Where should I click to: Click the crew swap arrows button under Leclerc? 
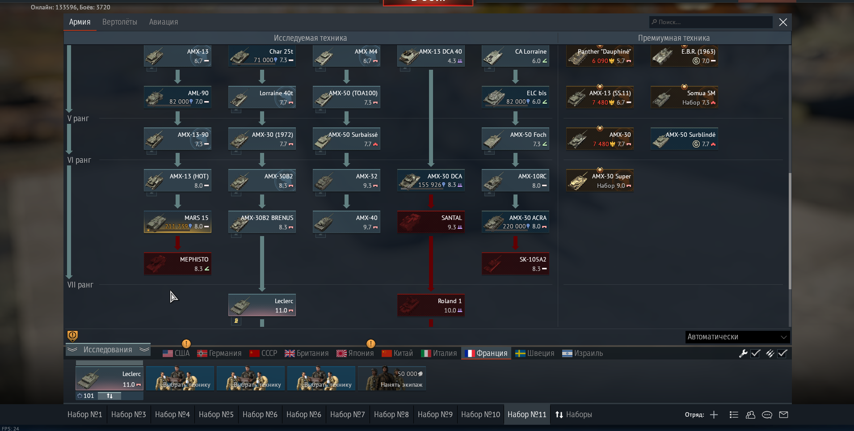click(x=109, y=396)
